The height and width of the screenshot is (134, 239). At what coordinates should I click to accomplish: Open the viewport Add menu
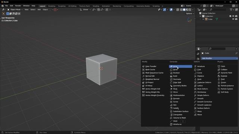point(39,10)
